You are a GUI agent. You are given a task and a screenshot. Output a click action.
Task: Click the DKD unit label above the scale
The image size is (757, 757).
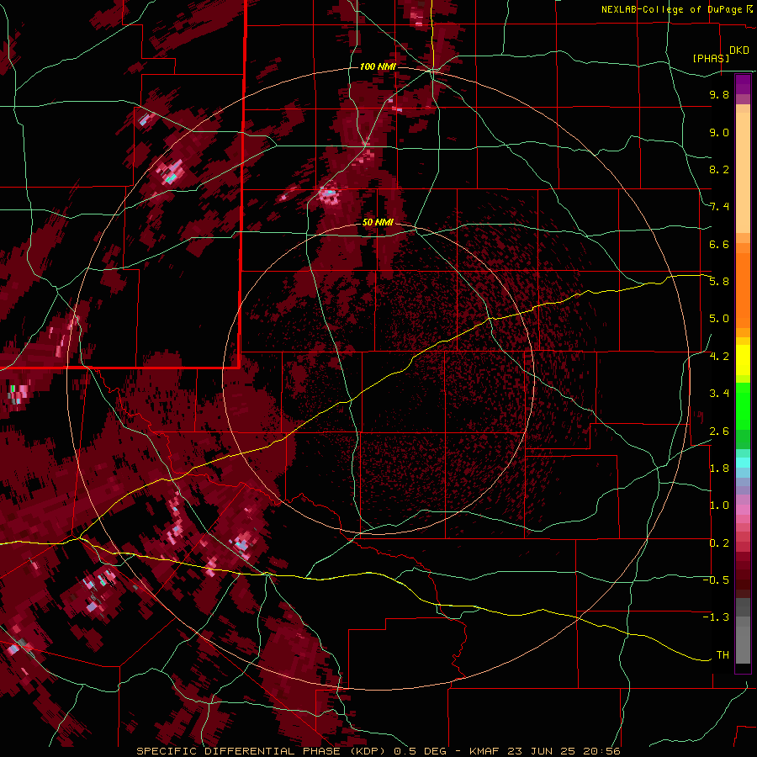pyautogui.click(x=739, y=50)
